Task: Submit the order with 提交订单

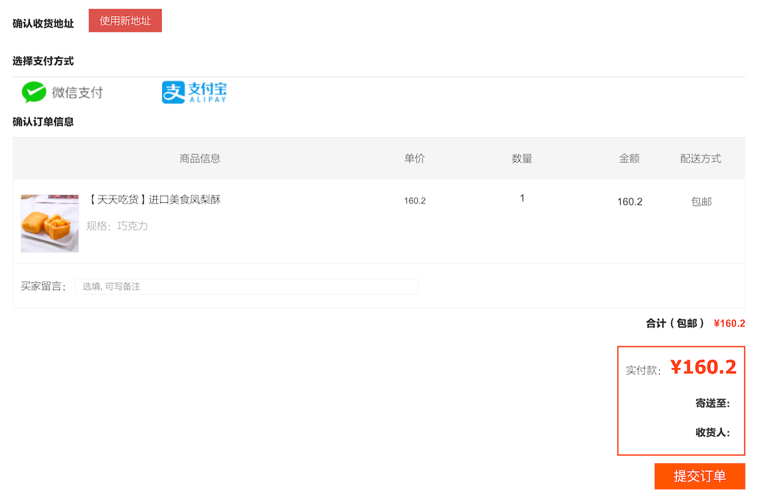Action: [x=699, y=476]
